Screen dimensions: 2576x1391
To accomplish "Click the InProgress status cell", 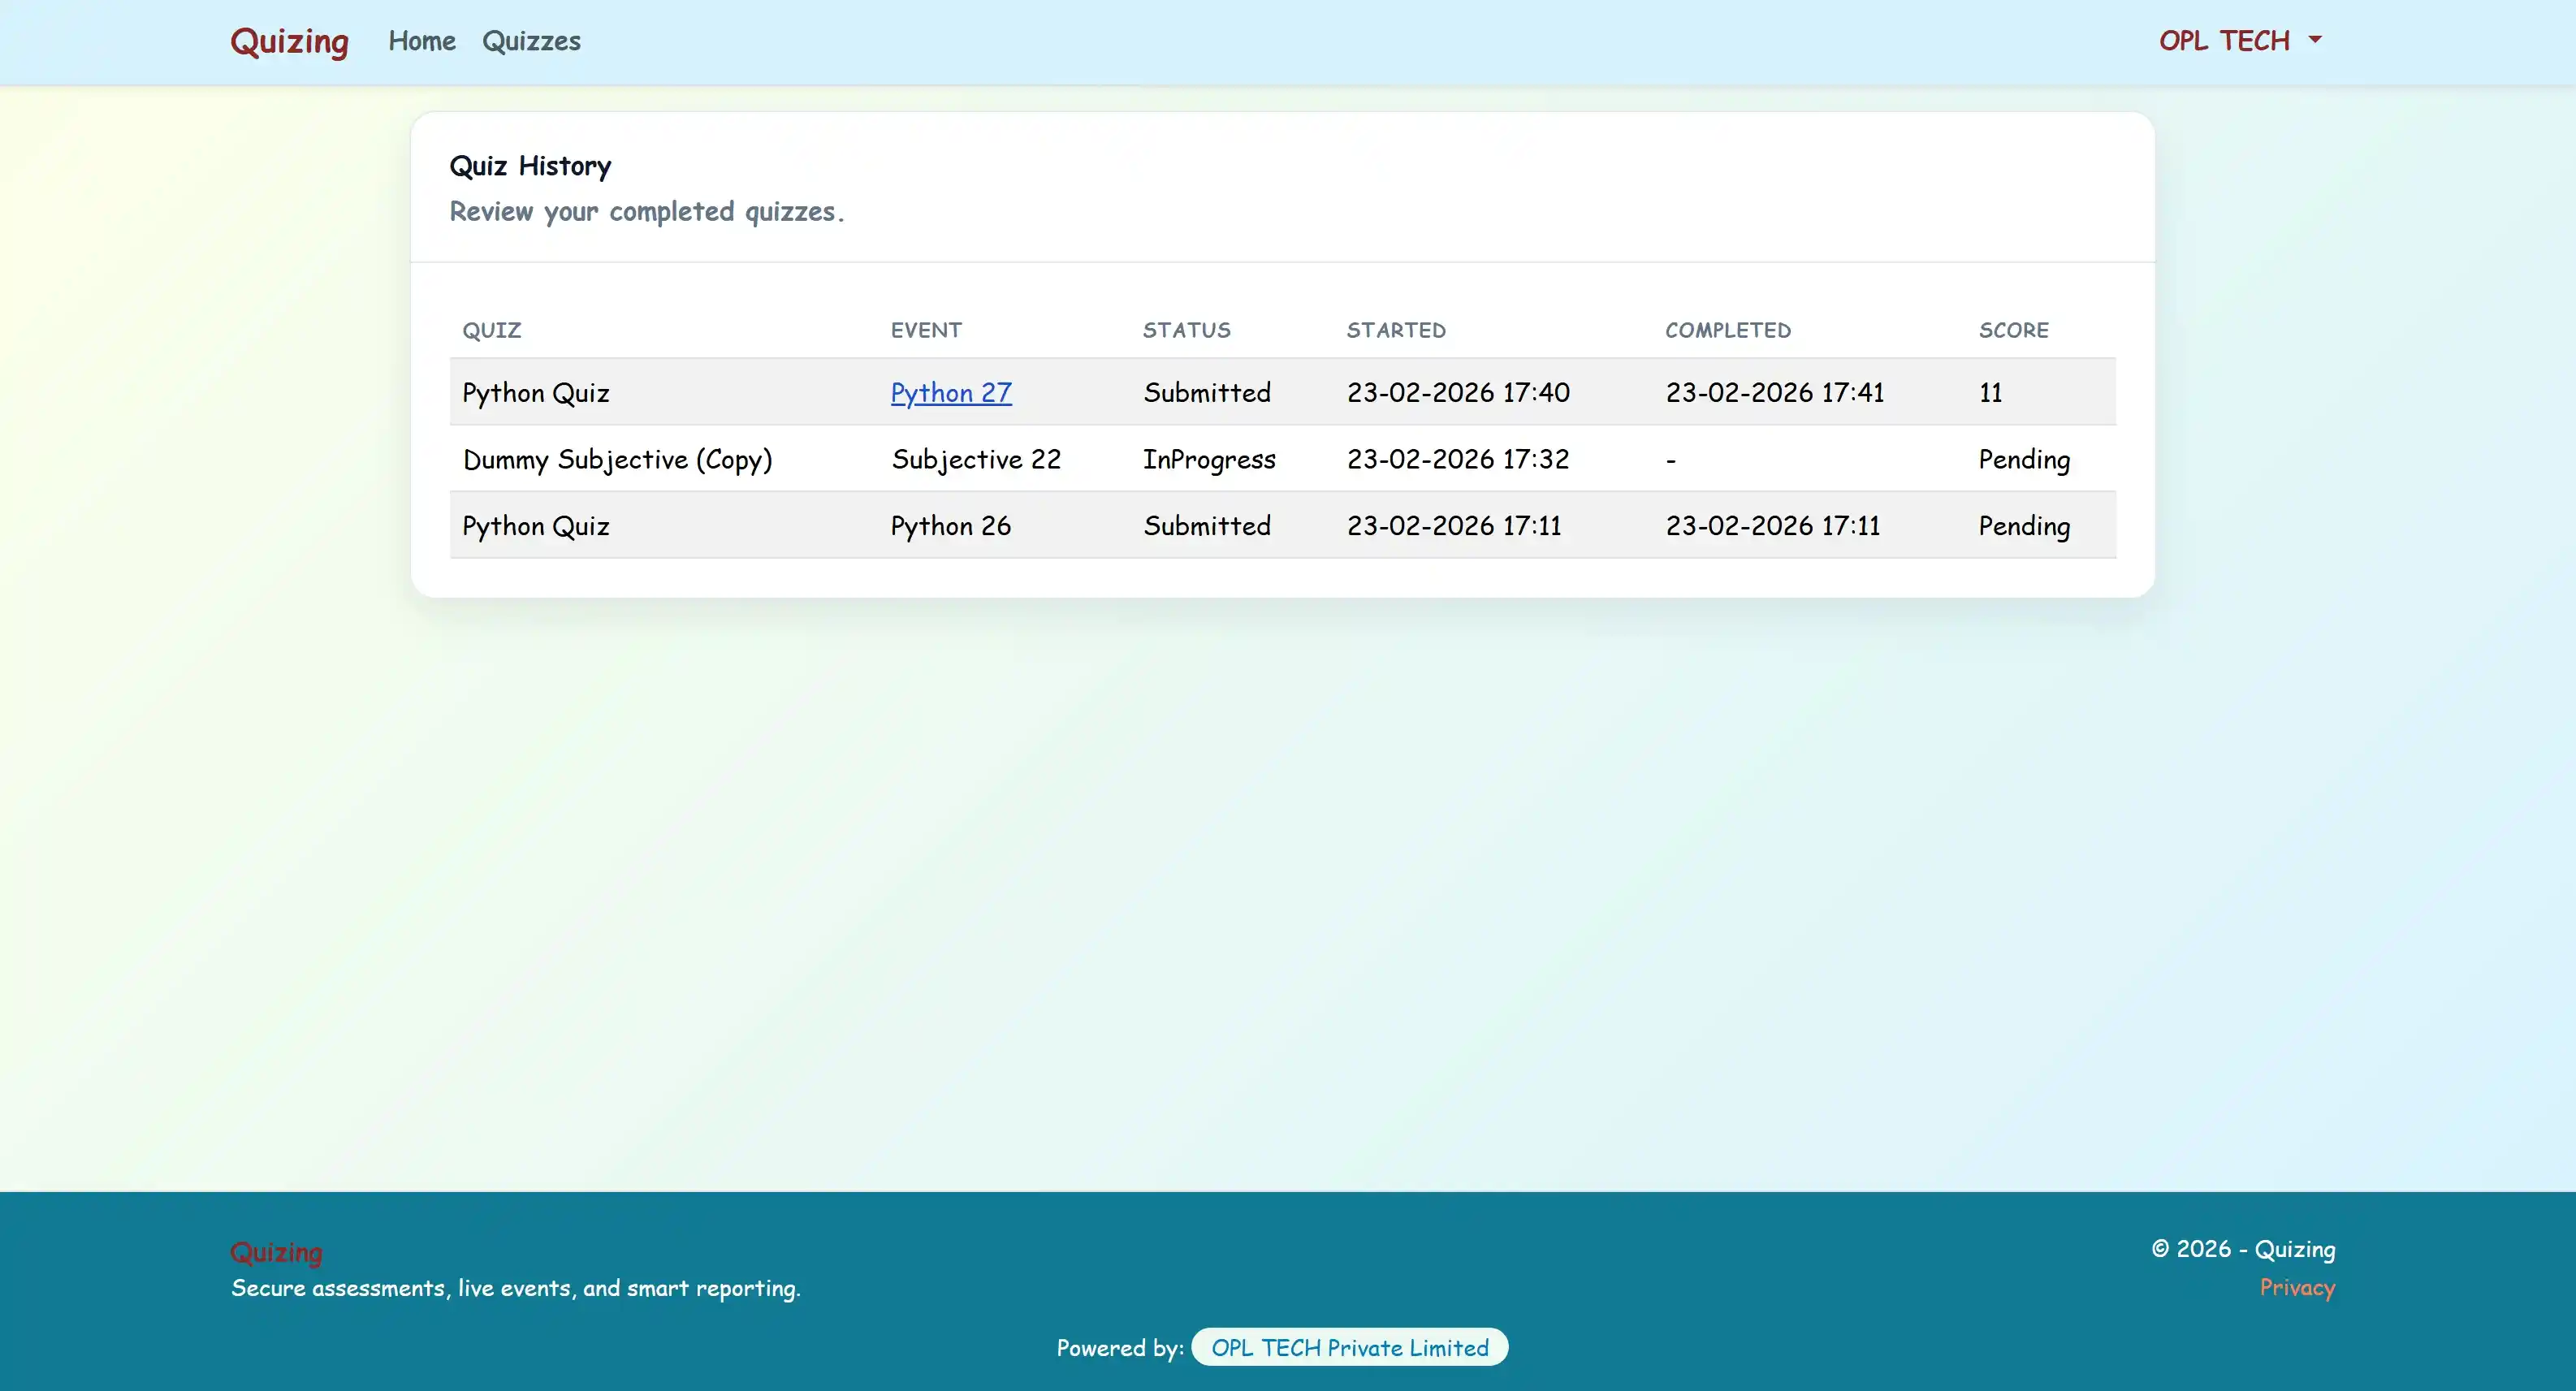I will pyautogui.click(x=1209, y=459).
